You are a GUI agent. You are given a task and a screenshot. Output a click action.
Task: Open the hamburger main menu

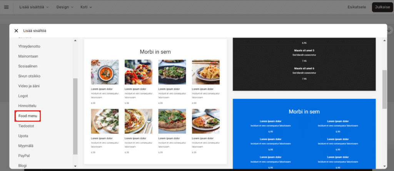(6, 7)
